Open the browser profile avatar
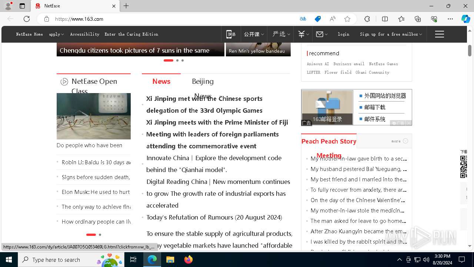 (8, 6)
